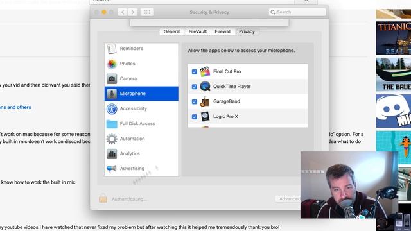This screenshot has height=231, width=411.
Task: Go back in System Preferences
Action: 123,12
